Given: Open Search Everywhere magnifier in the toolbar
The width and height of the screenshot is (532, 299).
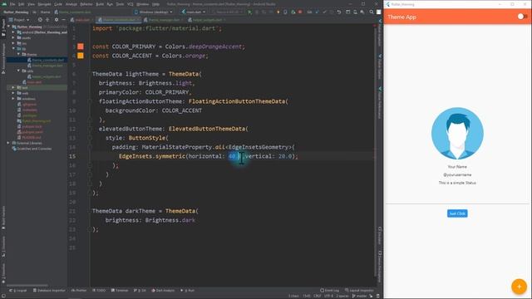Looking at the screenshot, I should coord(372,12).
